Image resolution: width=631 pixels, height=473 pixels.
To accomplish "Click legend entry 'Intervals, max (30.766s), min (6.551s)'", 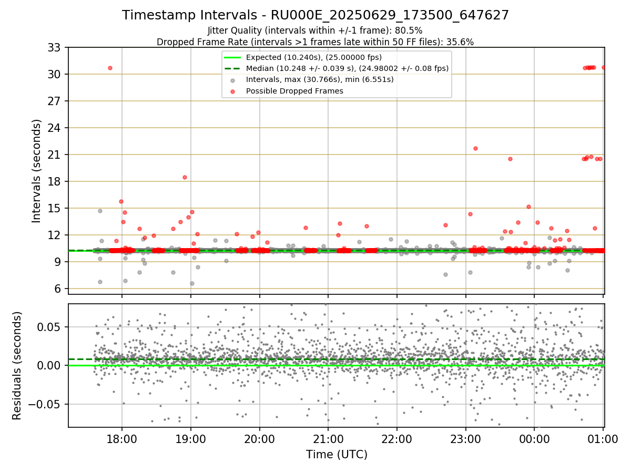I will pyautogui.click(x=320, y=79).
